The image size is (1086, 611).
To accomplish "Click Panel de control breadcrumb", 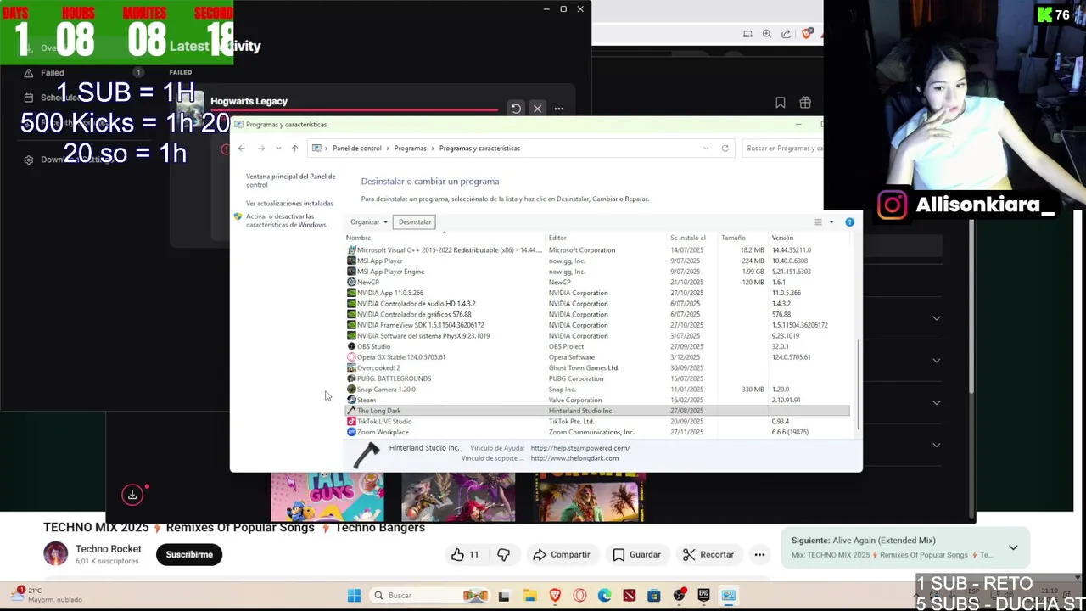I will 356,149.
